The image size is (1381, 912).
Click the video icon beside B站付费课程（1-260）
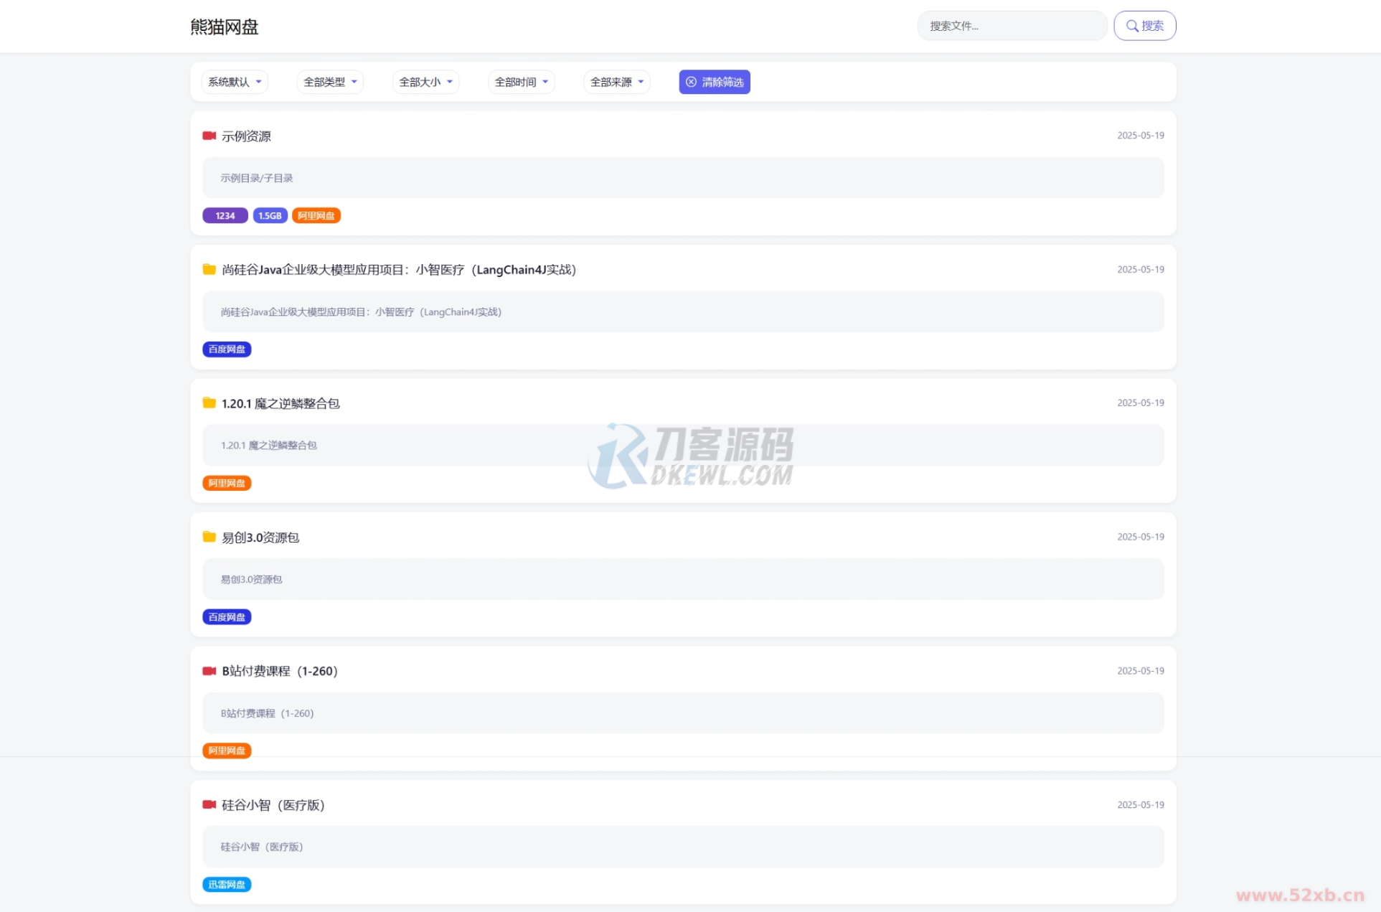209,671
